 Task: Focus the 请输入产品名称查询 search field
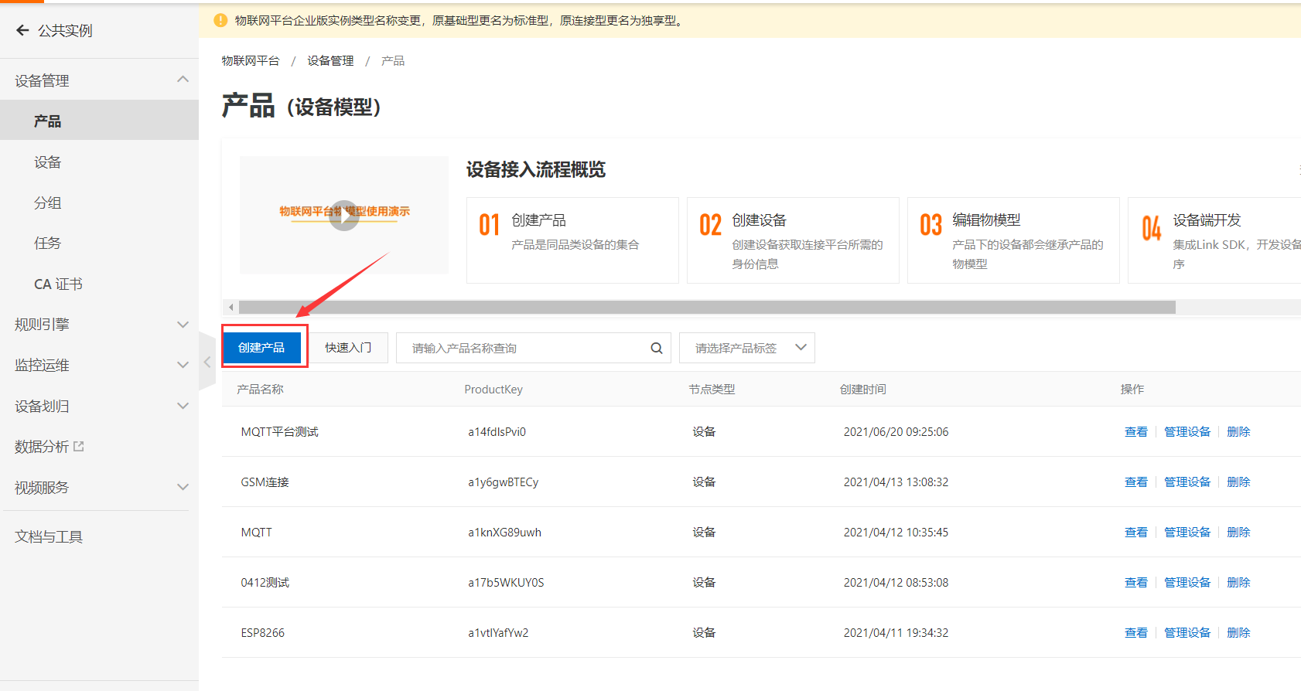coord(534,348)
